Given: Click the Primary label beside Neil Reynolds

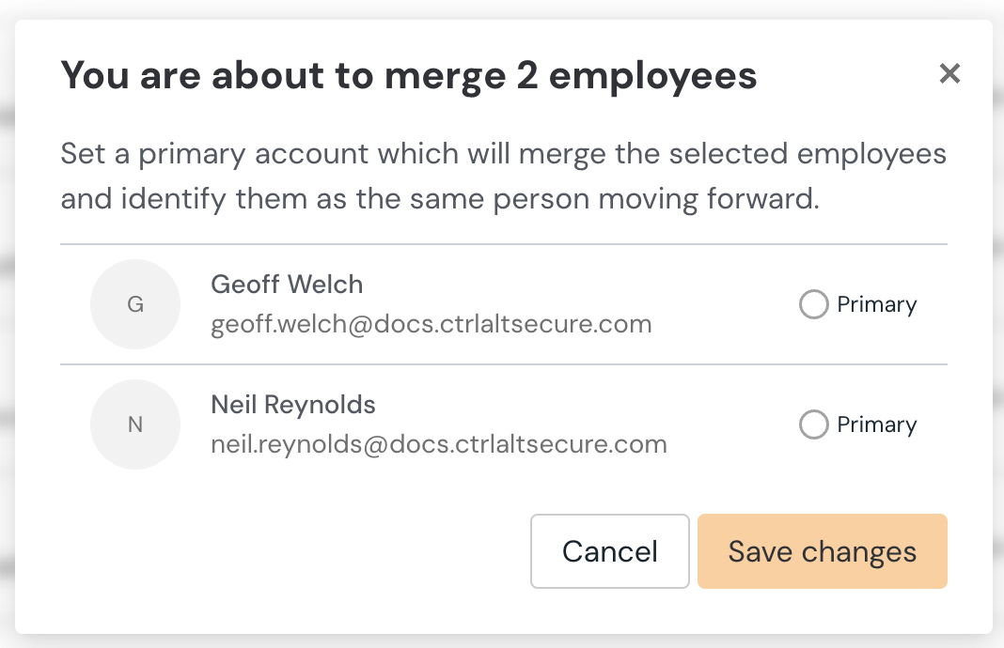Looking at the screenshot, I should [876, 424].
